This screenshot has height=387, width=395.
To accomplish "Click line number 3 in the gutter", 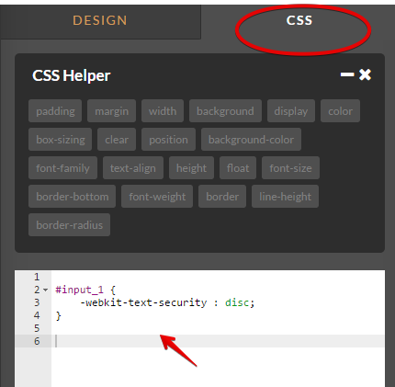I will 37,302.
